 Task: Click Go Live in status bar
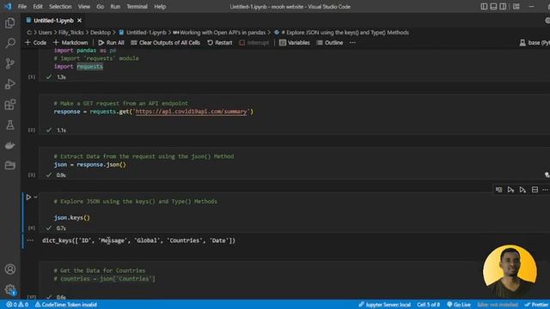pyautogui.click(x=459, y=305)
